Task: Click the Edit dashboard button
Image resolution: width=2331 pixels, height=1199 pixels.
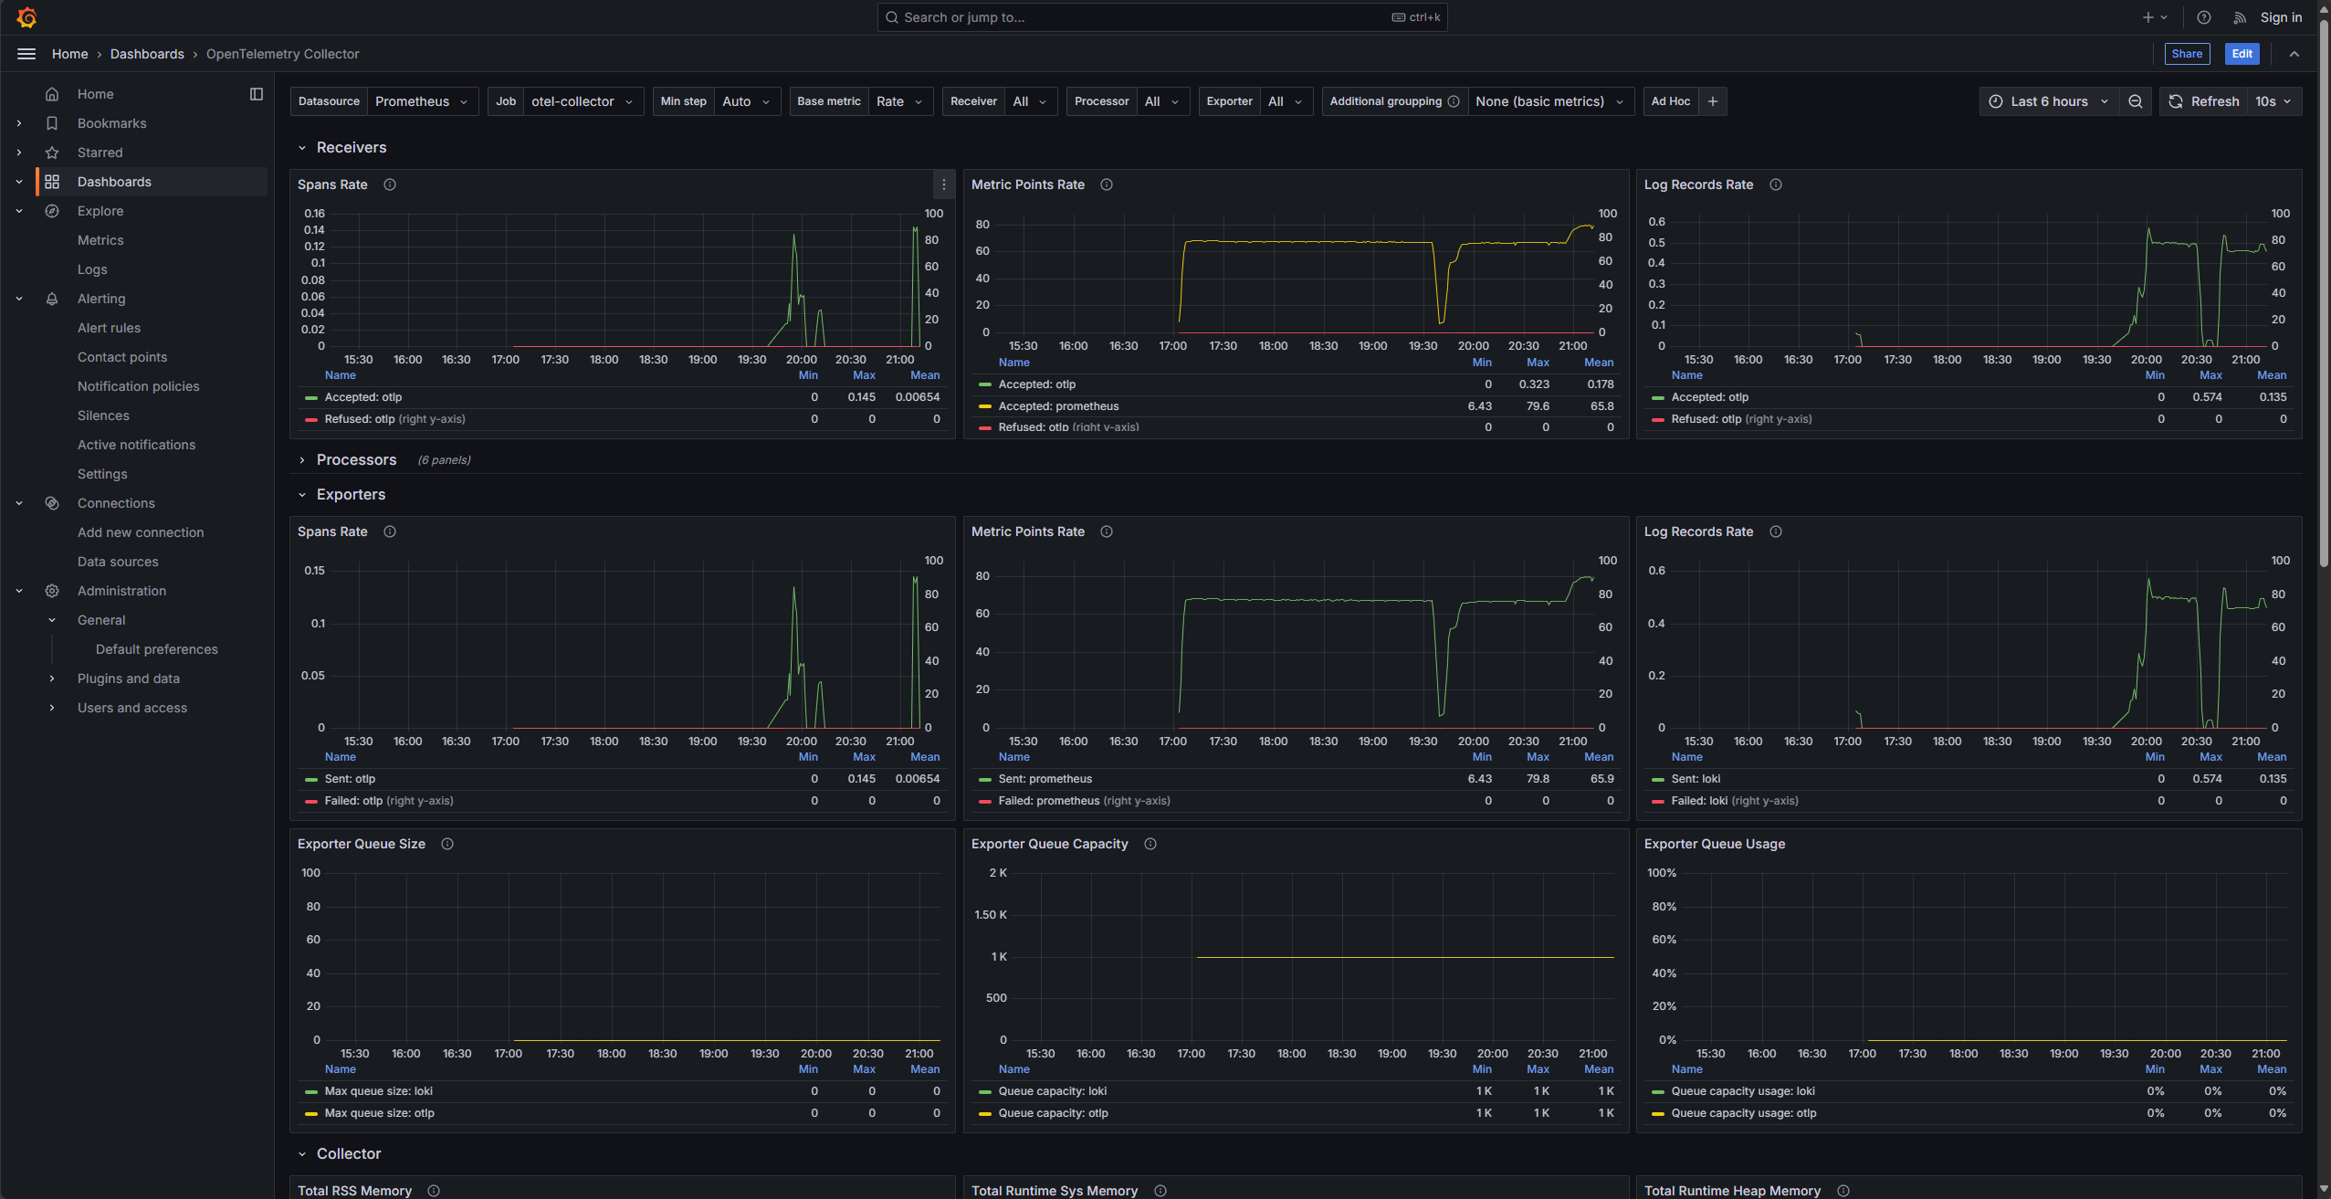Action: [2242, 54]
